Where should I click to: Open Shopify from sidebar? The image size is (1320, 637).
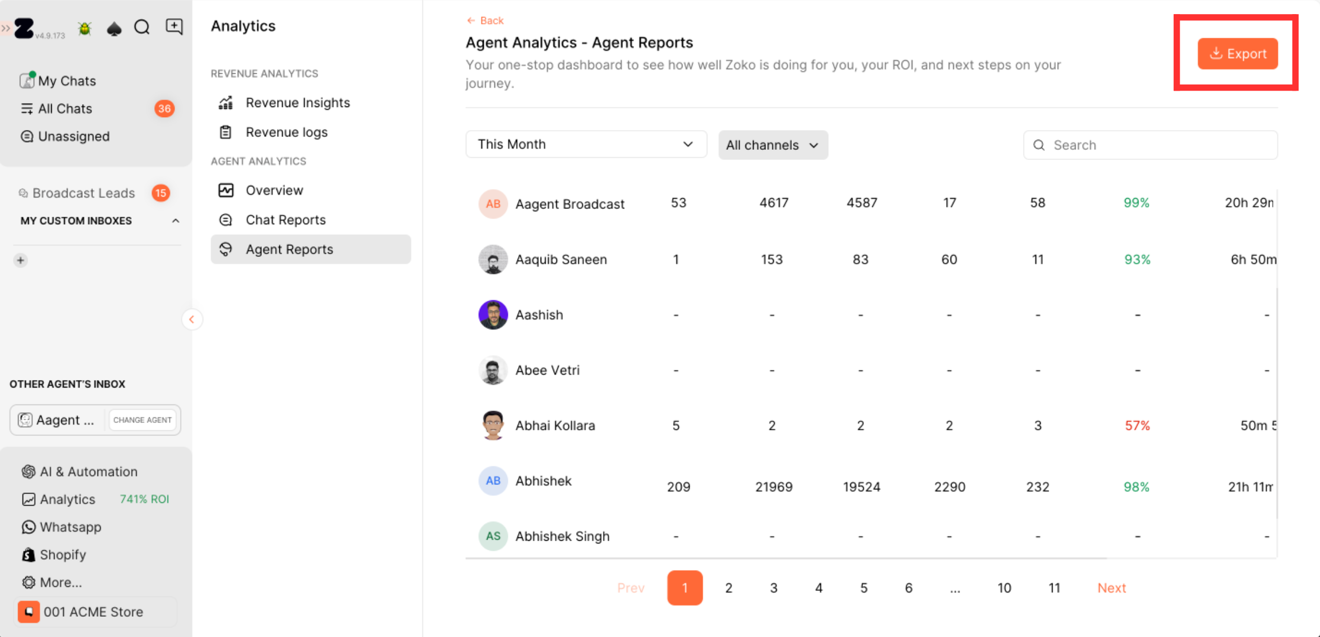[63, 555]
